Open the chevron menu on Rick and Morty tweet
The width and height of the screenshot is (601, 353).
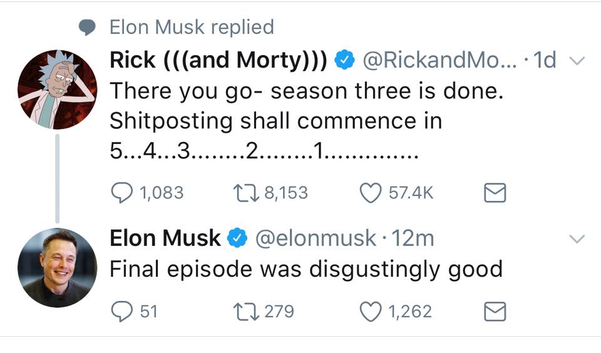click(x=577, y=61)
